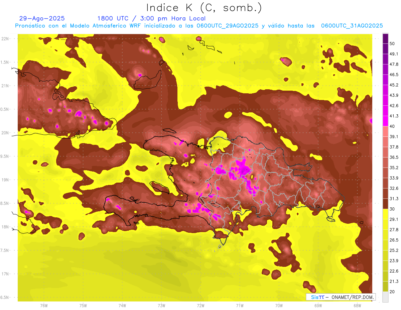Click the 71W longitude label

point(240,306)
